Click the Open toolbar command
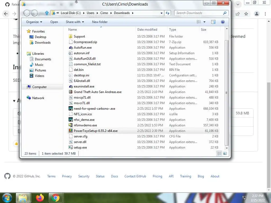 point(54,22)
